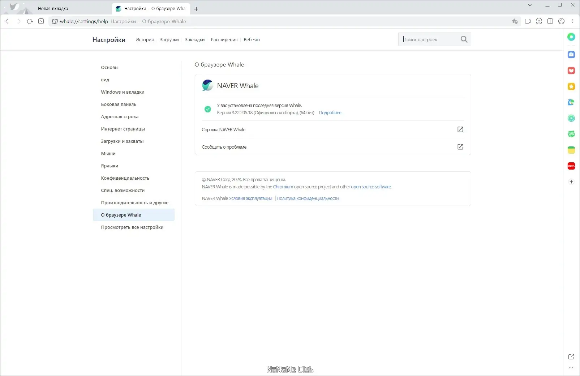Open a new tab with plus button
Image resolution: width=580 pixels, height=376 pixels.
click(196, 9)
